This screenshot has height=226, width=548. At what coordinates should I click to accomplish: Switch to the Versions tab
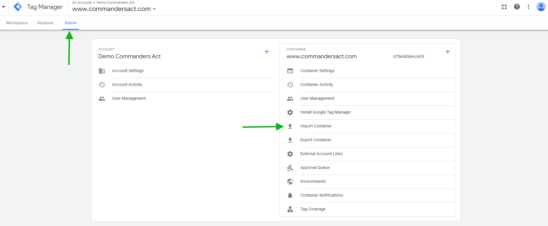[45, 23]
